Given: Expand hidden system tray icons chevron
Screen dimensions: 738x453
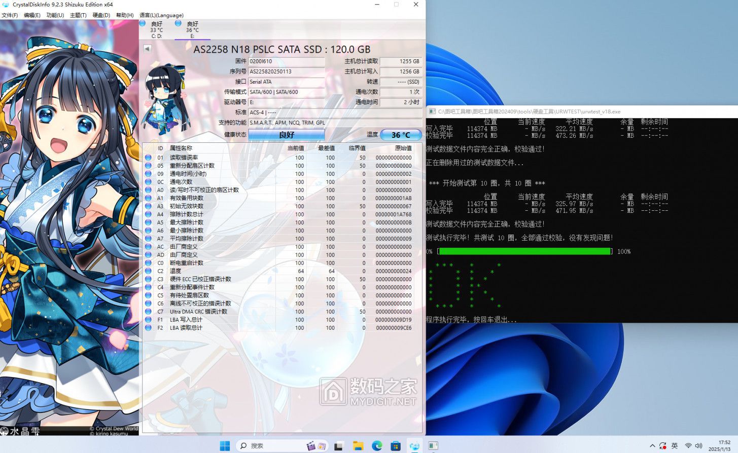Looking at the screenshot, I should pos(652,446).
